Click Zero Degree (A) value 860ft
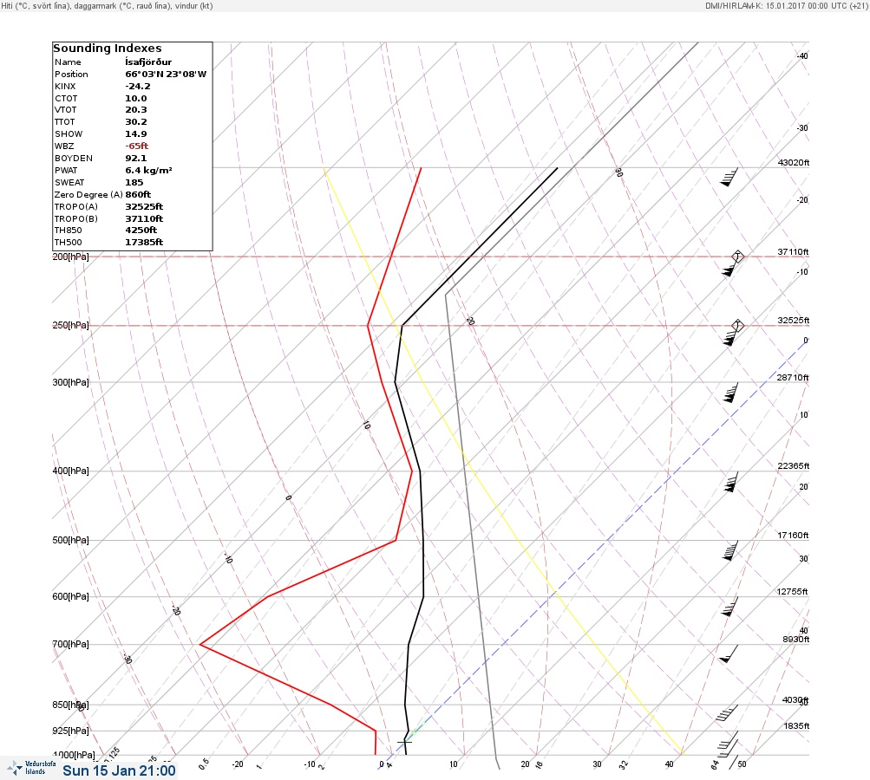Screen dimensions: 870x780 pyautogui.click(x=138, y=195)
